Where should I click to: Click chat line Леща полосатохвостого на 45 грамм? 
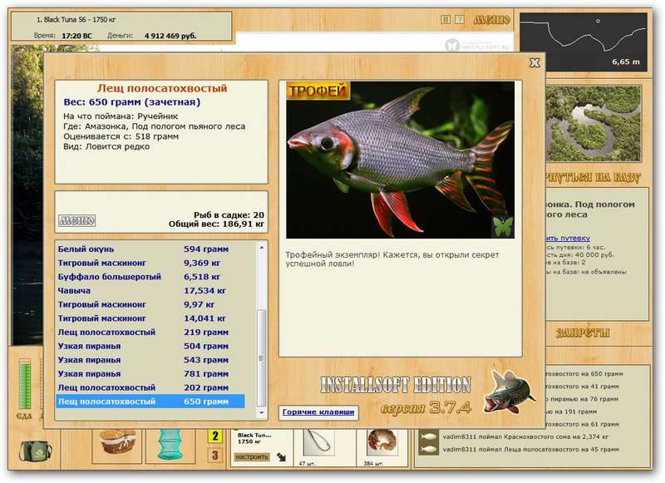[x=530, y=450]
